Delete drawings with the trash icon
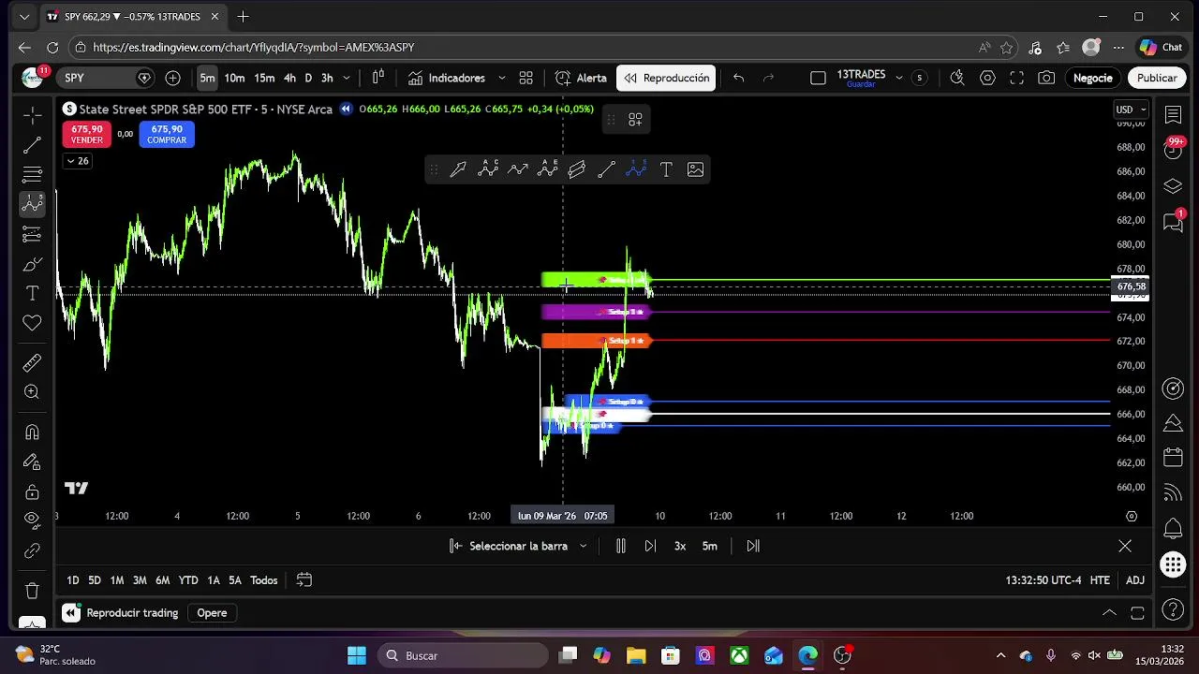This screenshot has width=1199, height=674. (32, 591)
